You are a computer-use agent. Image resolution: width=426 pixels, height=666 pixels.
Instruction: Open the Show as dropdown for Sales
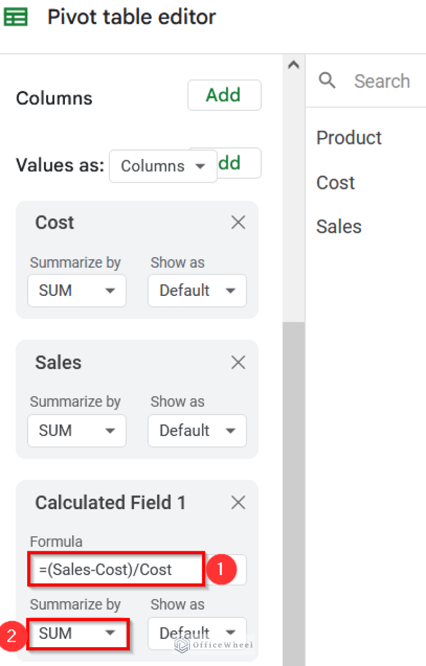[197, 431]
